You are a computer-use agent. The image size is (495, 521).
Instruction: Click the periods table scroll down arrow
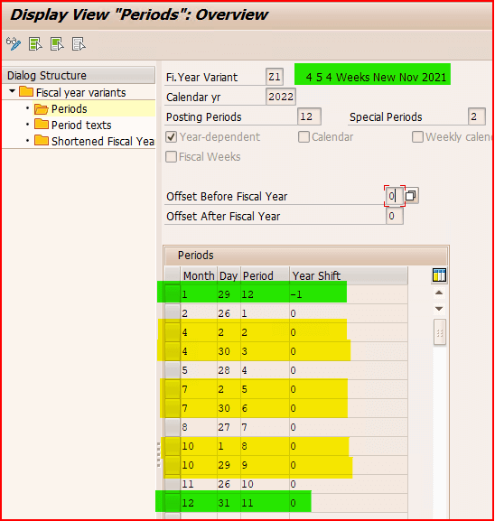click(439, 309)
